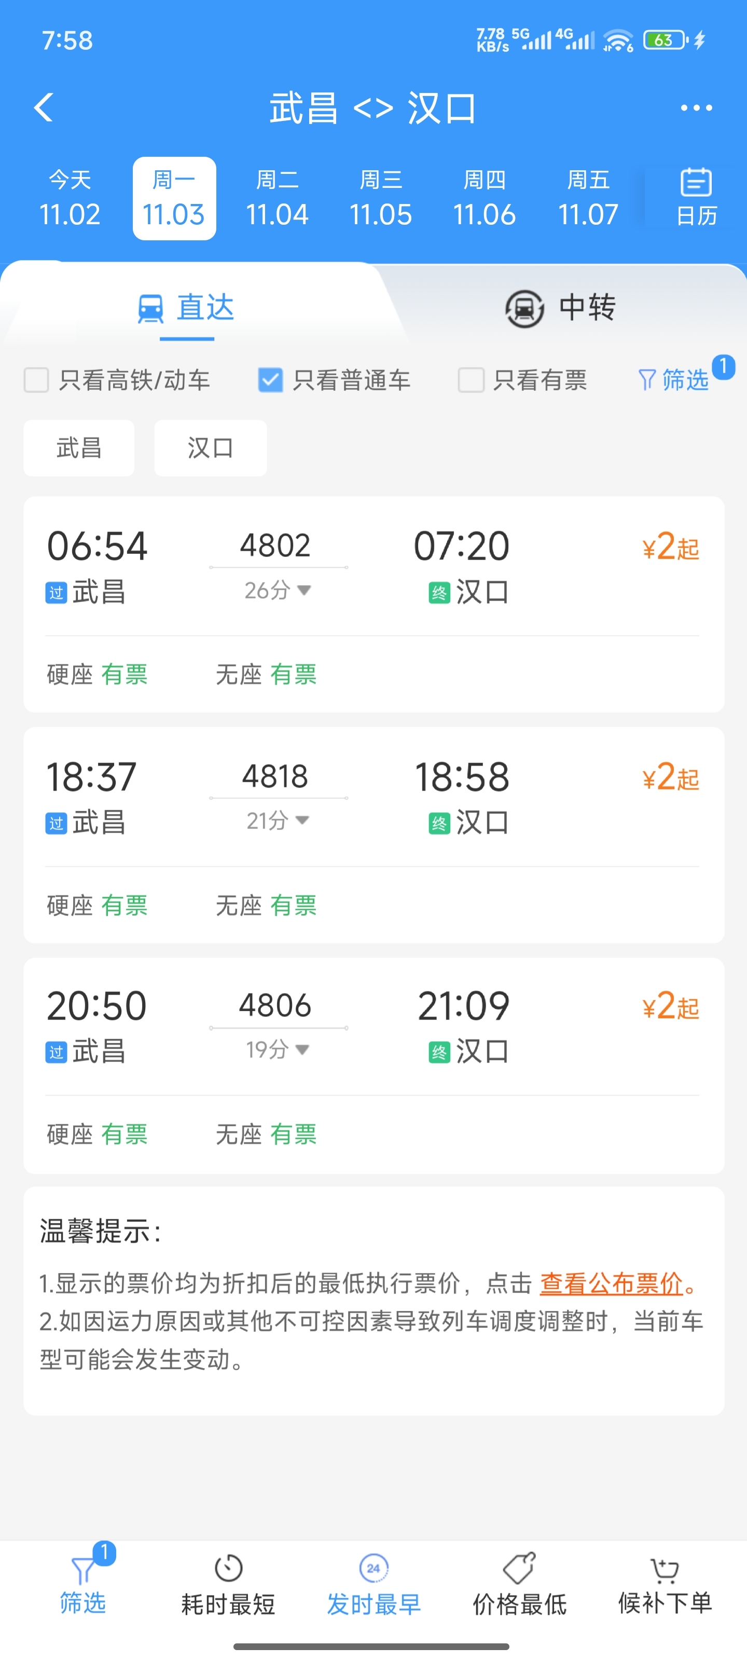Screen dimensions: 747x1661
Task: Open the published fare price link
Action: (x=611, y=1283)
